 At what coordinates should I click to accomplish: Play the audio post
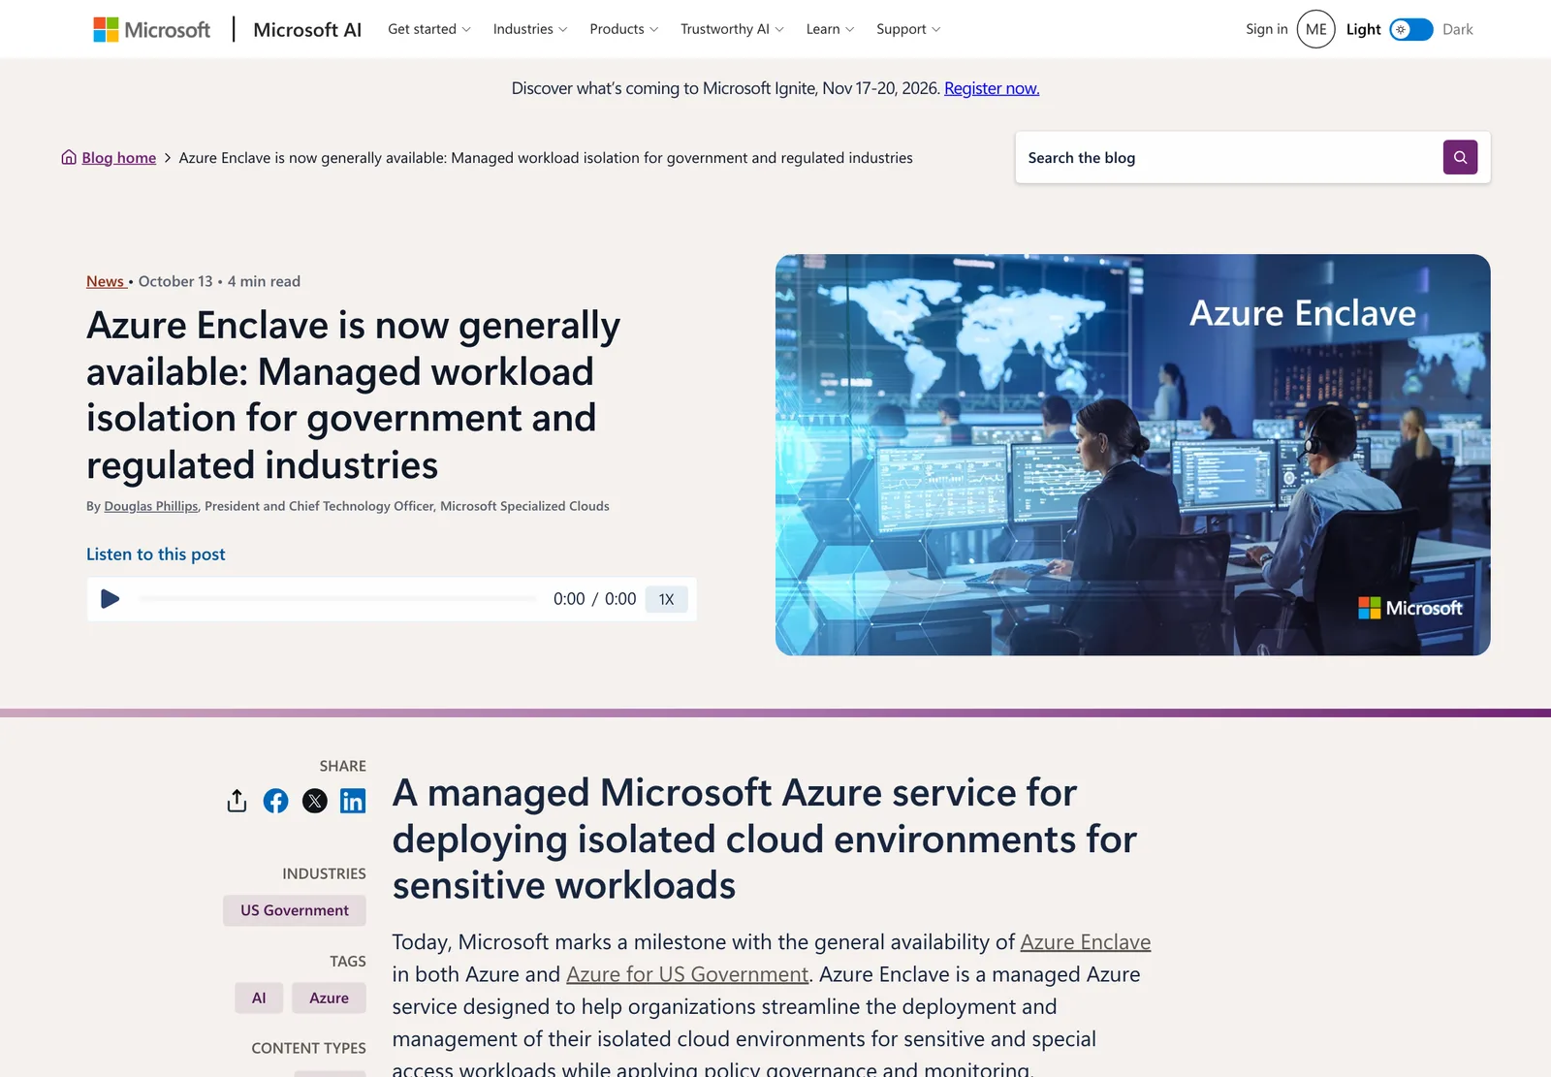111,599
